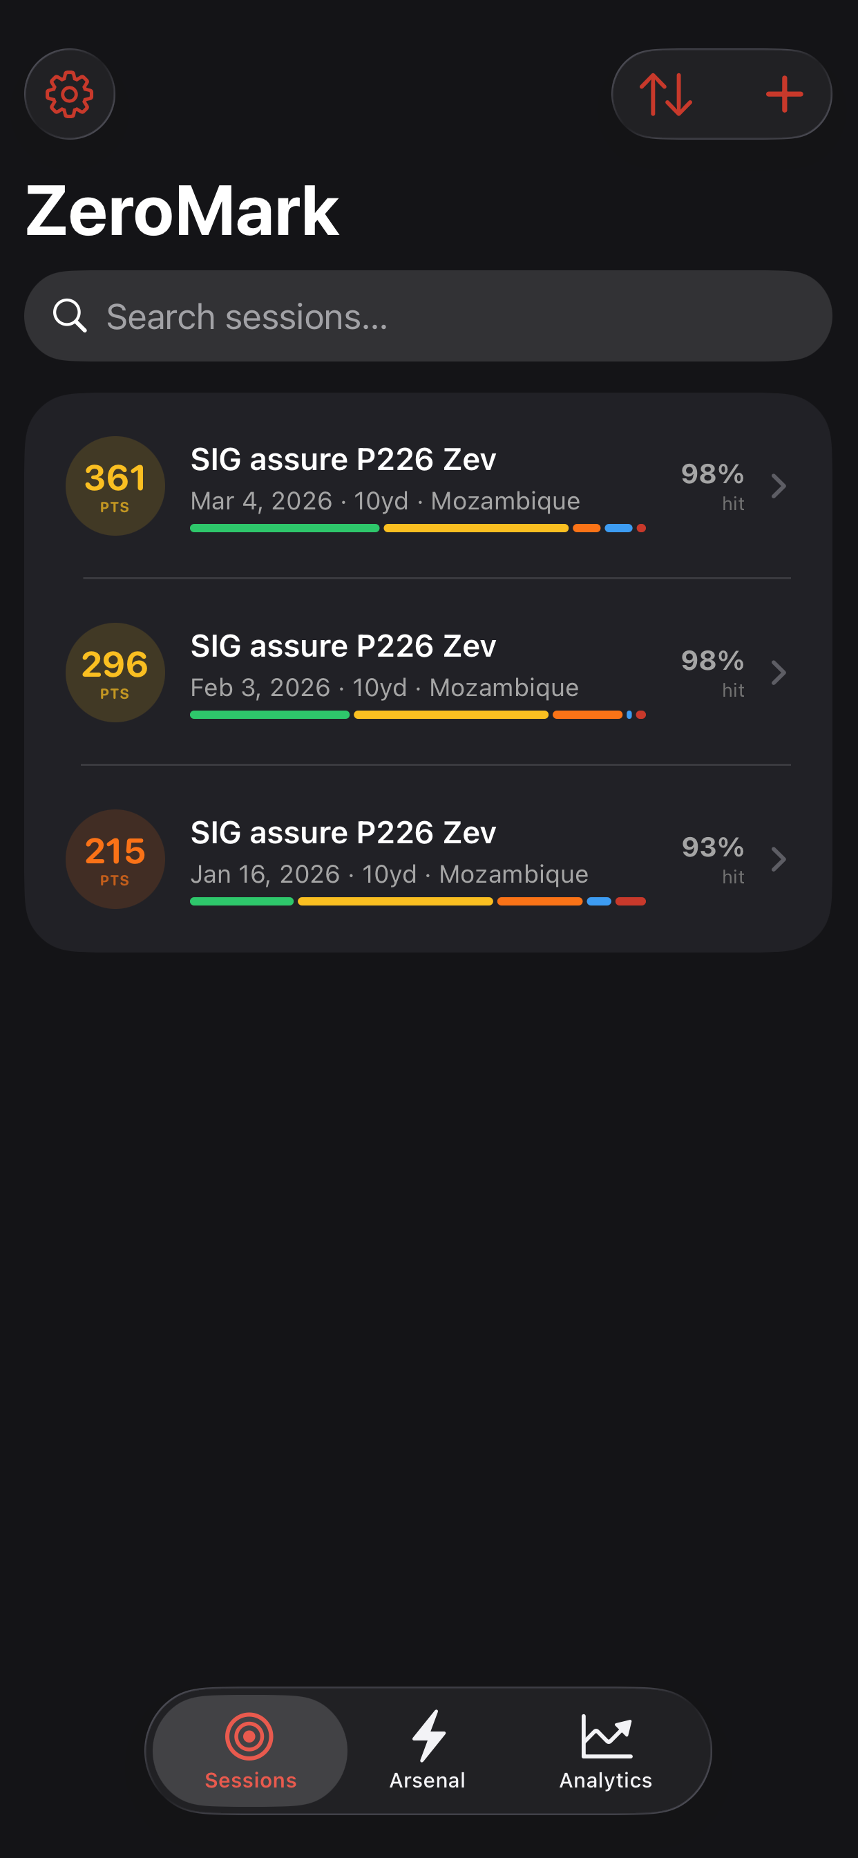Open the Analytics chart icon
This screenshot has width=858, height=1858.
click(x=607, y=1736)
